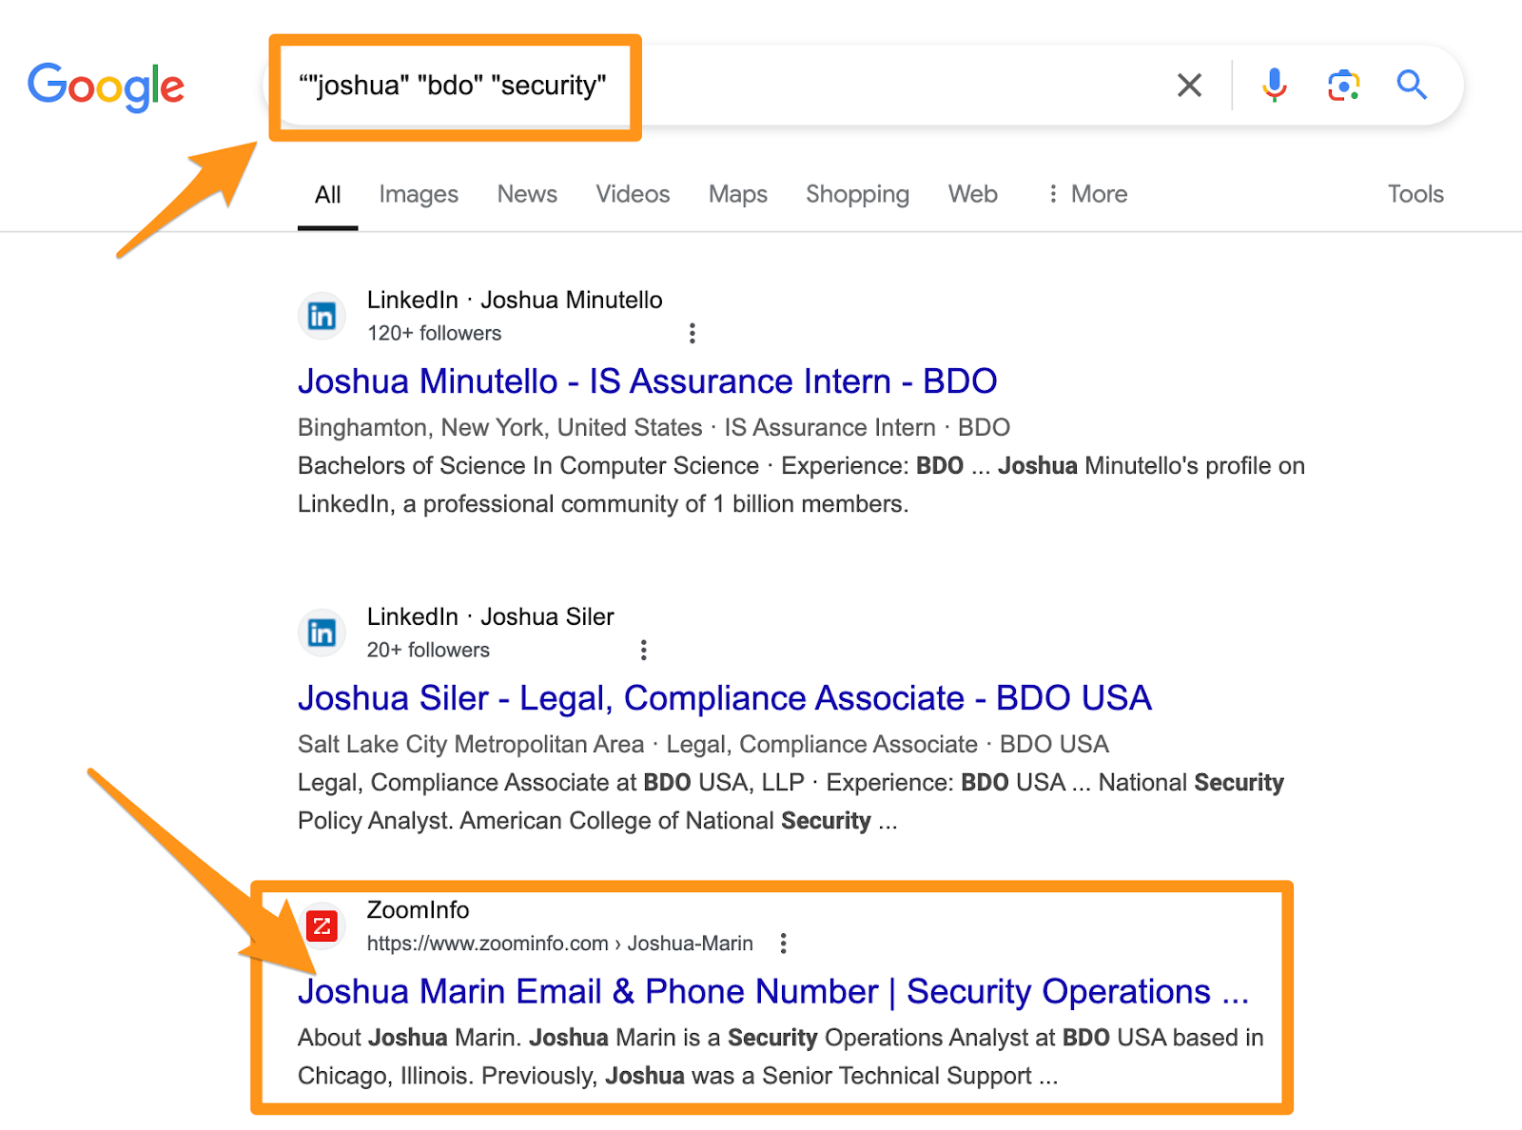Select the Maps tab
The width and height of the screenshot is (1522, 1130).
(x=738, y=194)
